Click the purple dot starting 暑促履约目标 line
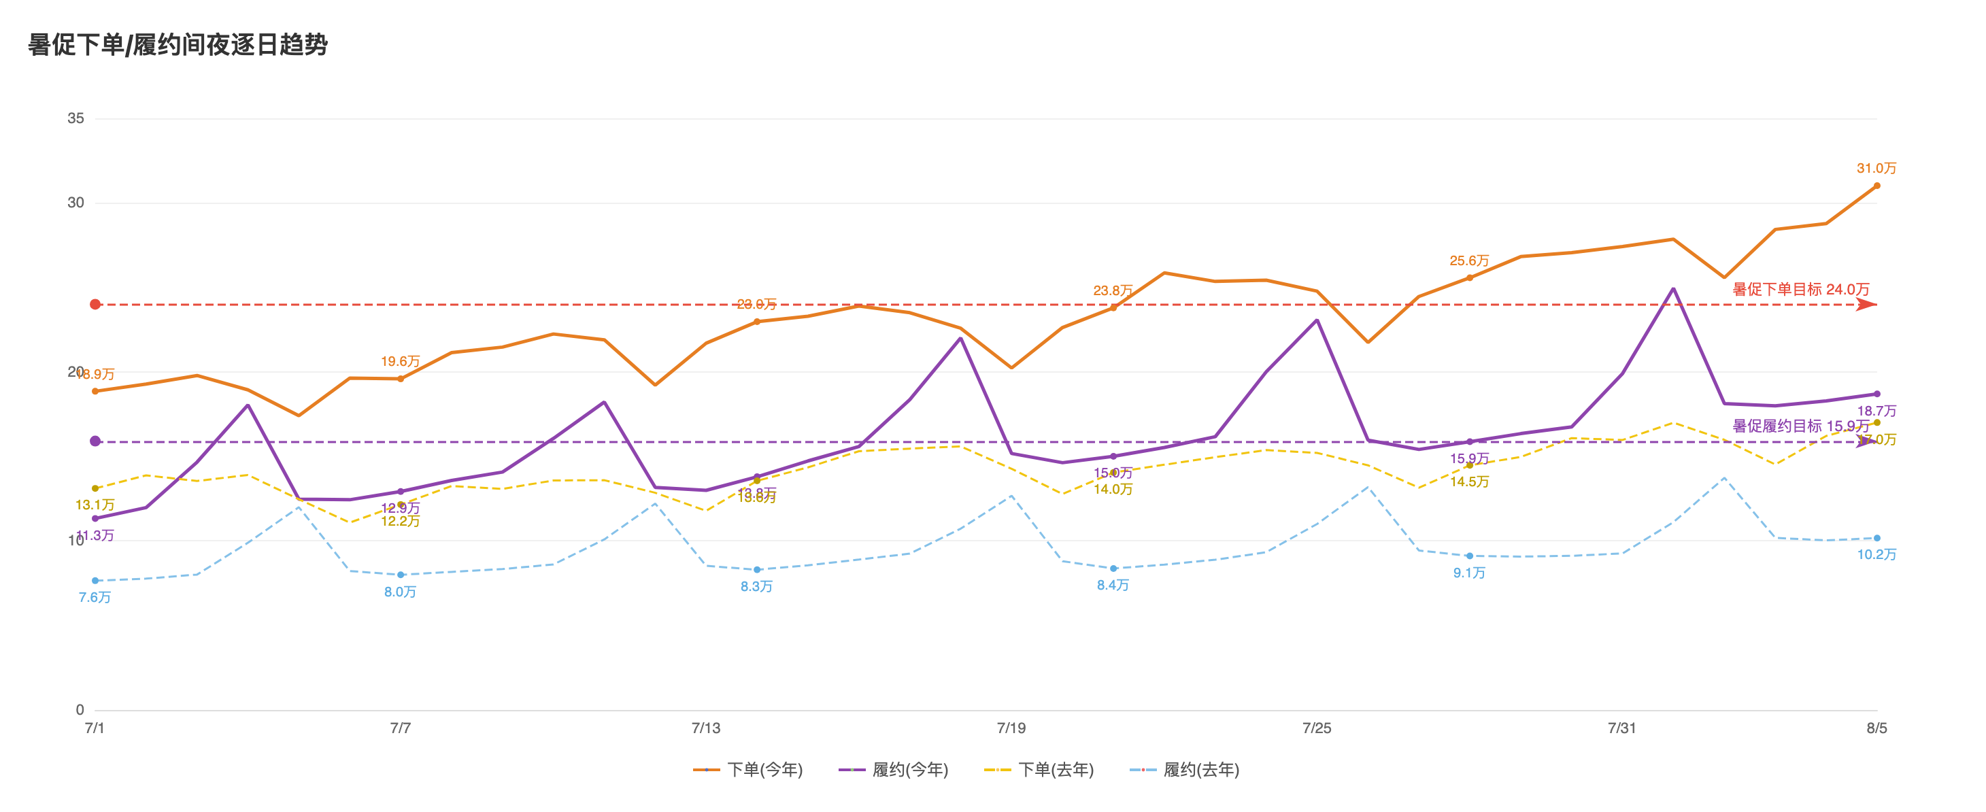Image resolution: width=1986 pixels, height=812 pixels. [x=95, y=441]
